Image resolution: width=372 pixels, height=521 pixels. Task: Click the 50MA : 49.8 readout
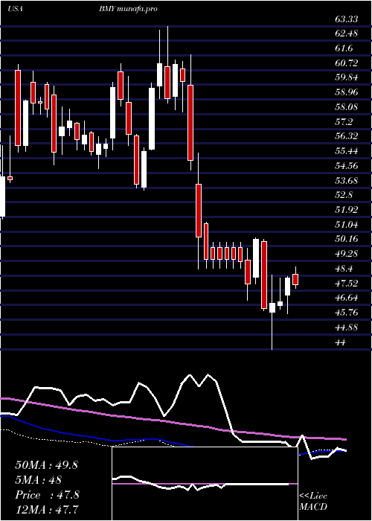click(x=46, y=465)
